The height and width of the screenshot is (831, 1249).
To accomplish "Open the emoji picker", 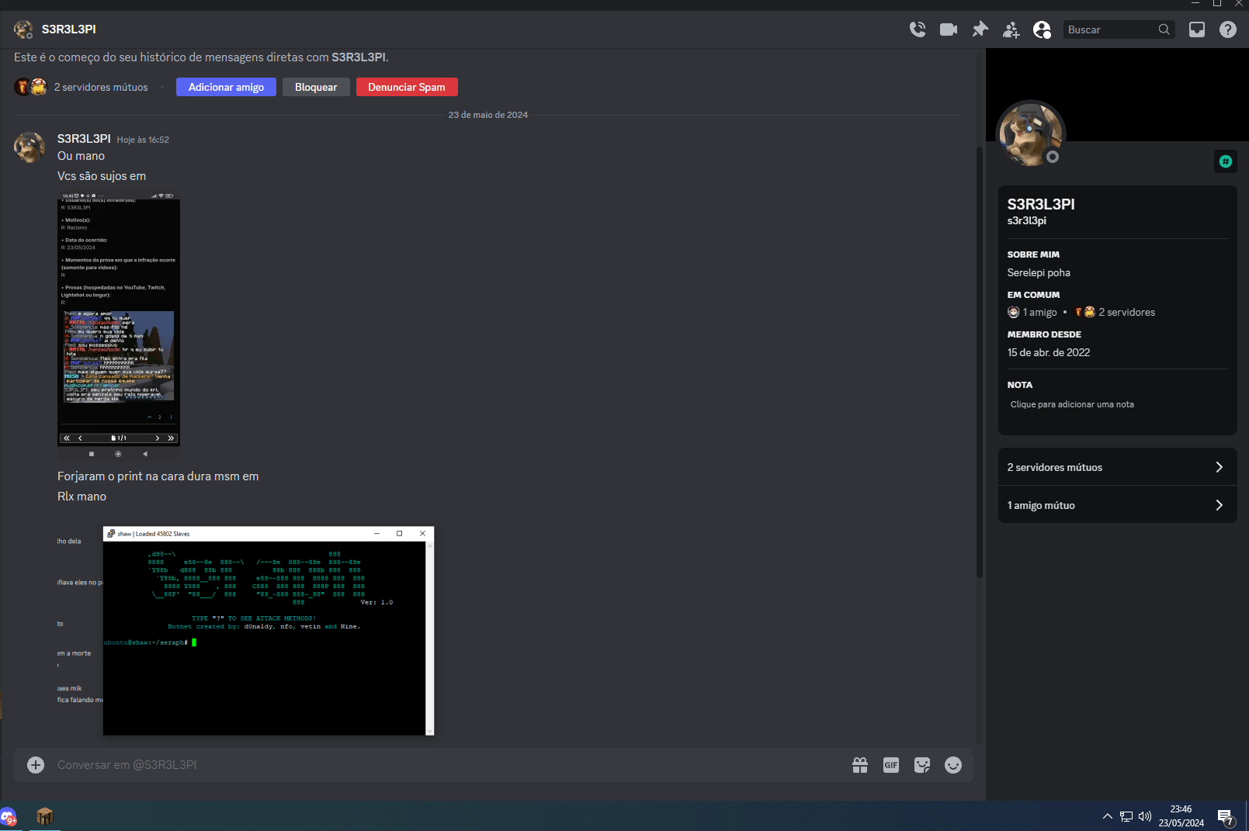I will 953,765.
